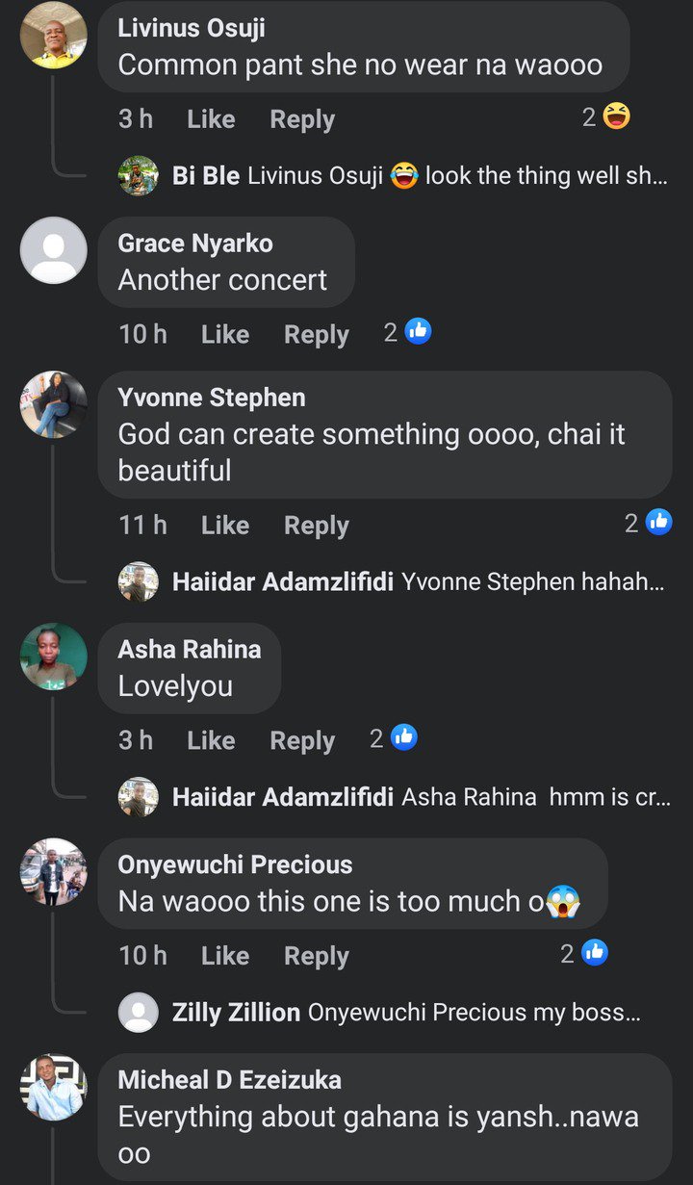Screen dimensions: 693x1185
Task: Open Yvonne Stephen's profile name link
Action: (211, 398)
